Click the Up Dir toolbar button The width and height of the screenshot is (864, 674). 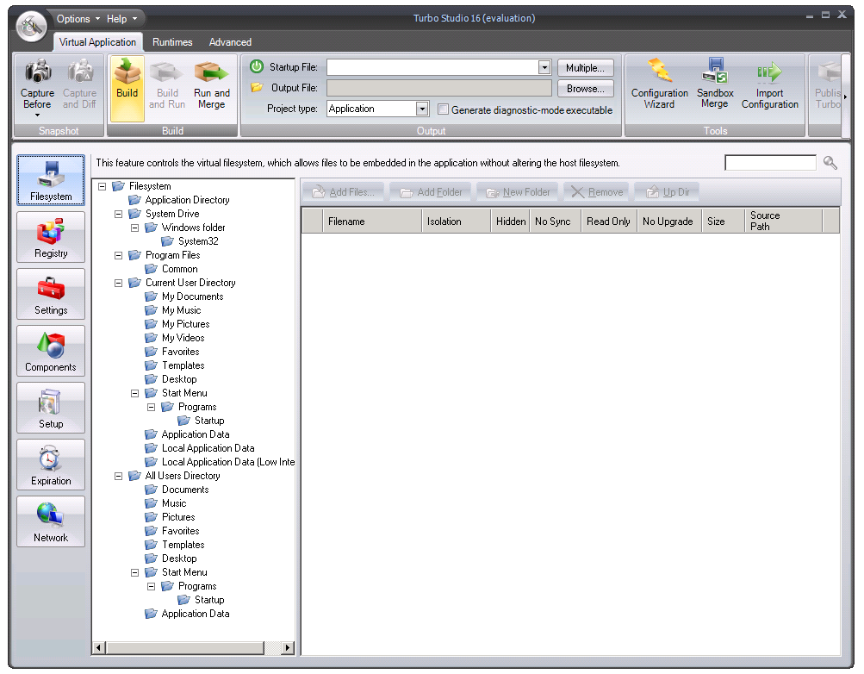pos(668,192)
